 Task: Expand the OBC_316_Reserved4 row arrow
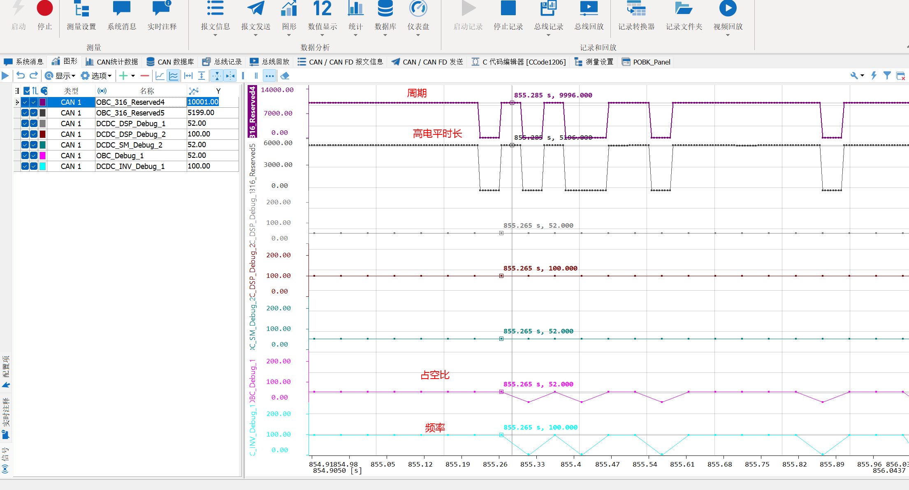point(17,102)
